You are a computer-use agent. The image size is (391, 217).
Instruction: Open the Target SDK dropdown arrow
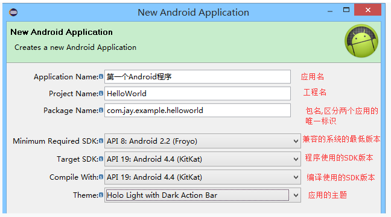tap(296, 159)
